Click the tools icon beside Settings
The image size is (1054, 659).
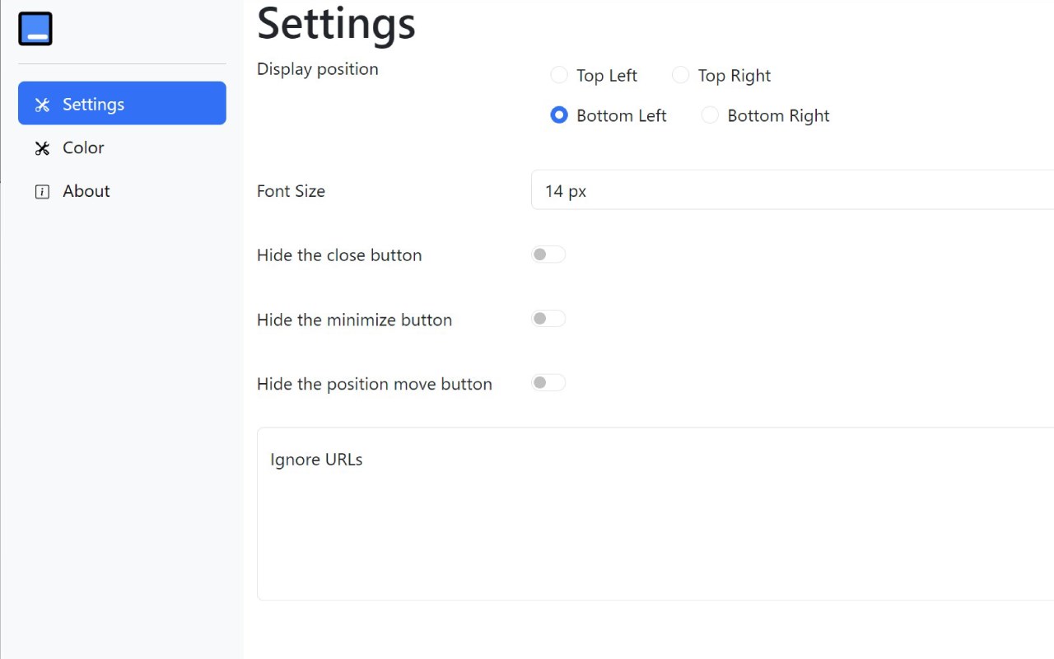click(x=42, y=105)
